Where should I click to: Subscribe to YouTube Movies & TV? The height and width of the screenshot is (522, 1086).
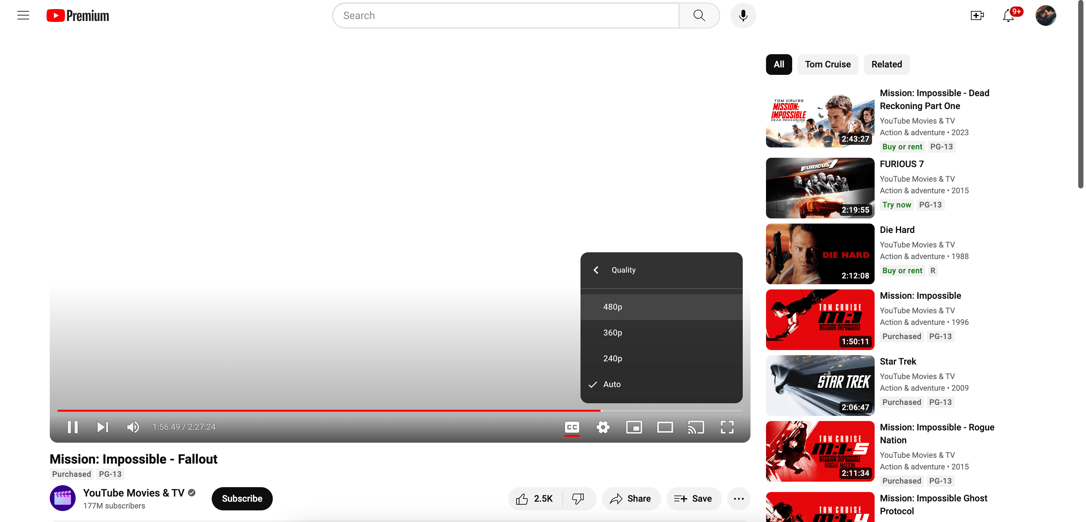[x=241, y=498]
